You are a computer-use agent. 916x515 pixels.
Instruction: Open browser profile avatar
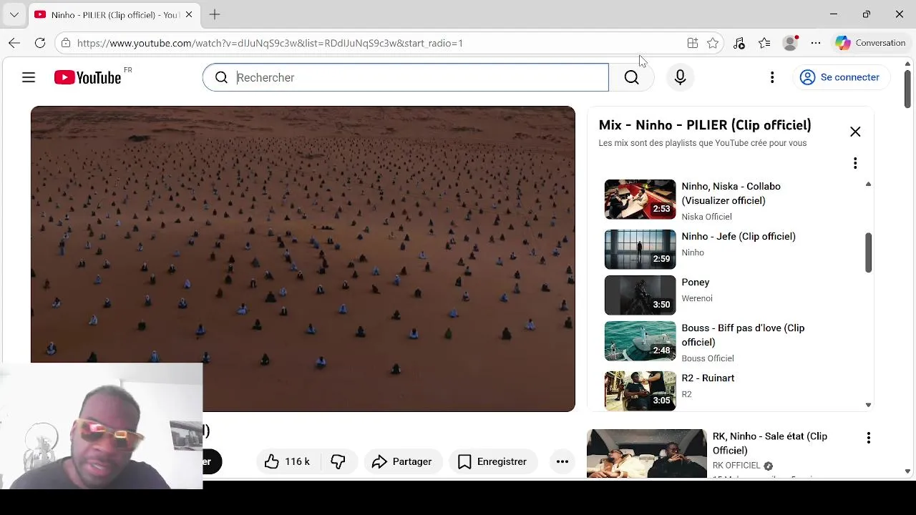pyautogui.click(x=791, y=43)
